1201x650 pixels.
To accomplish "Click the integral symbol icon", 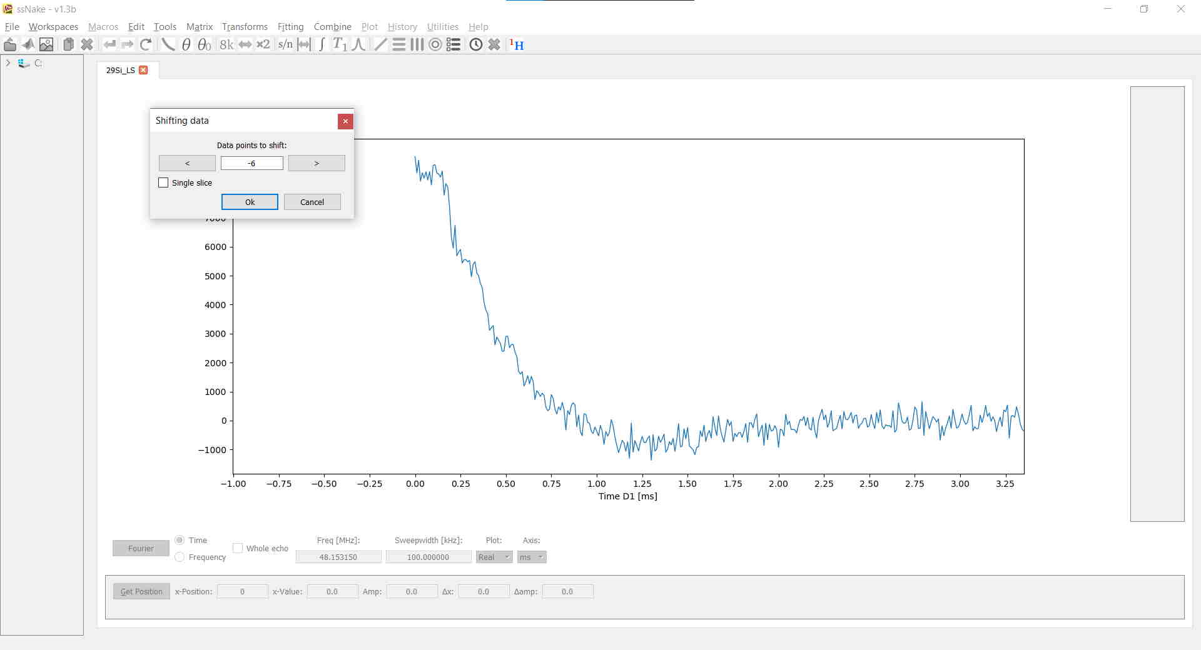I will click(x=322, y=44).
